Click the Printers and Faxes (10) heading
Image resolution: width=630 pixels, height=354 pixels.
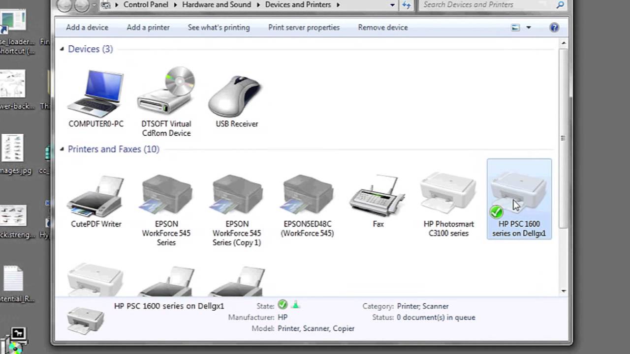coord(114,149)
